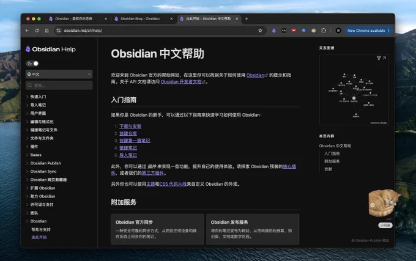416x261 pixels.
Task: Open the Extensions puzzle-piece menu
Action: click(x=324, y=31)
